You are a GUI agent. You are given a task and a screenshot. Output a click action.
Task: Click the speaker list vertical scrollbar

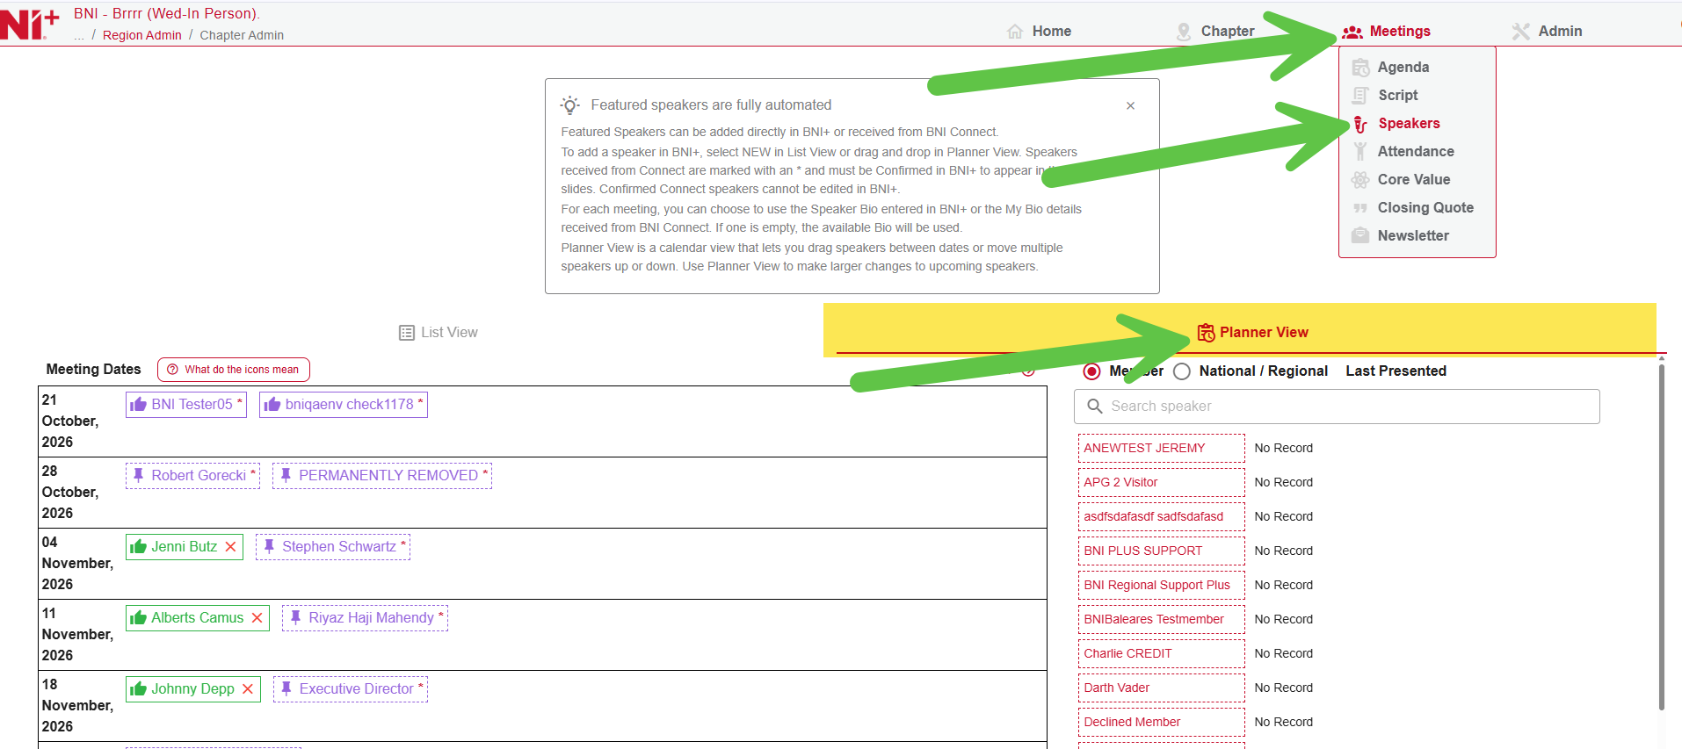(1661, 536)
